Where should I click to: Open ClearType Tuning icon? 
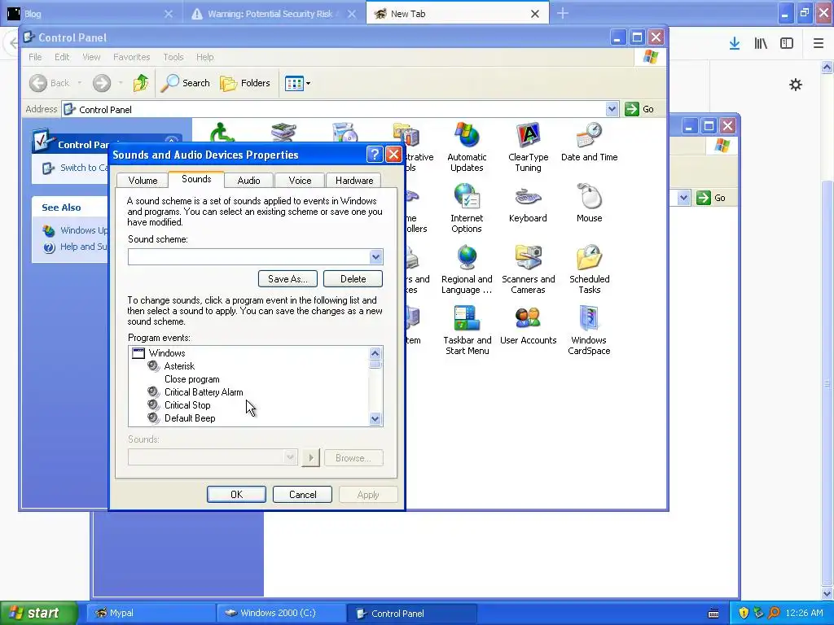tap(528, 147)
